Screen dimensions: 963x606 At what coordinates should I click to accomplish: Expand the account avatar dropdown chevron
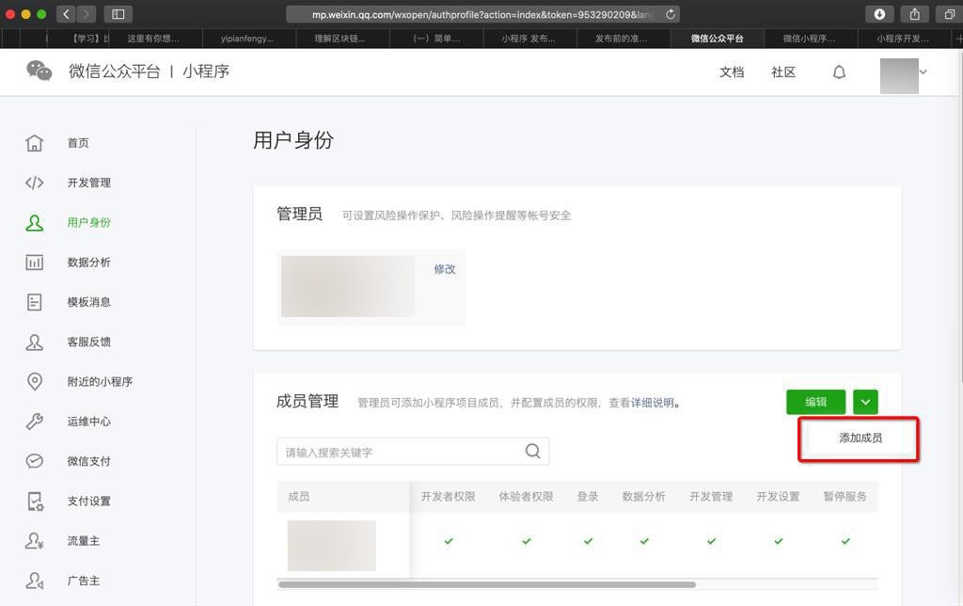click(924, 72)
